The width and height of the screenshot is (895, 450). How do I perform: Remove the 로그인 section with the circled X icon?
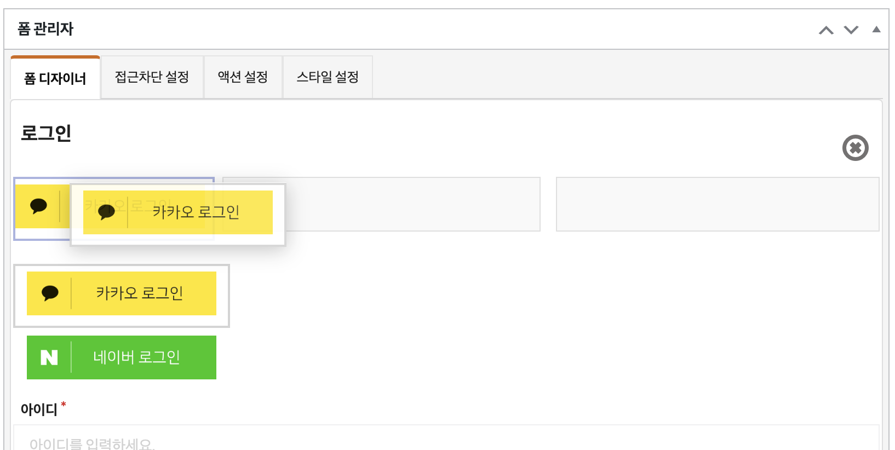pos(855,148)
